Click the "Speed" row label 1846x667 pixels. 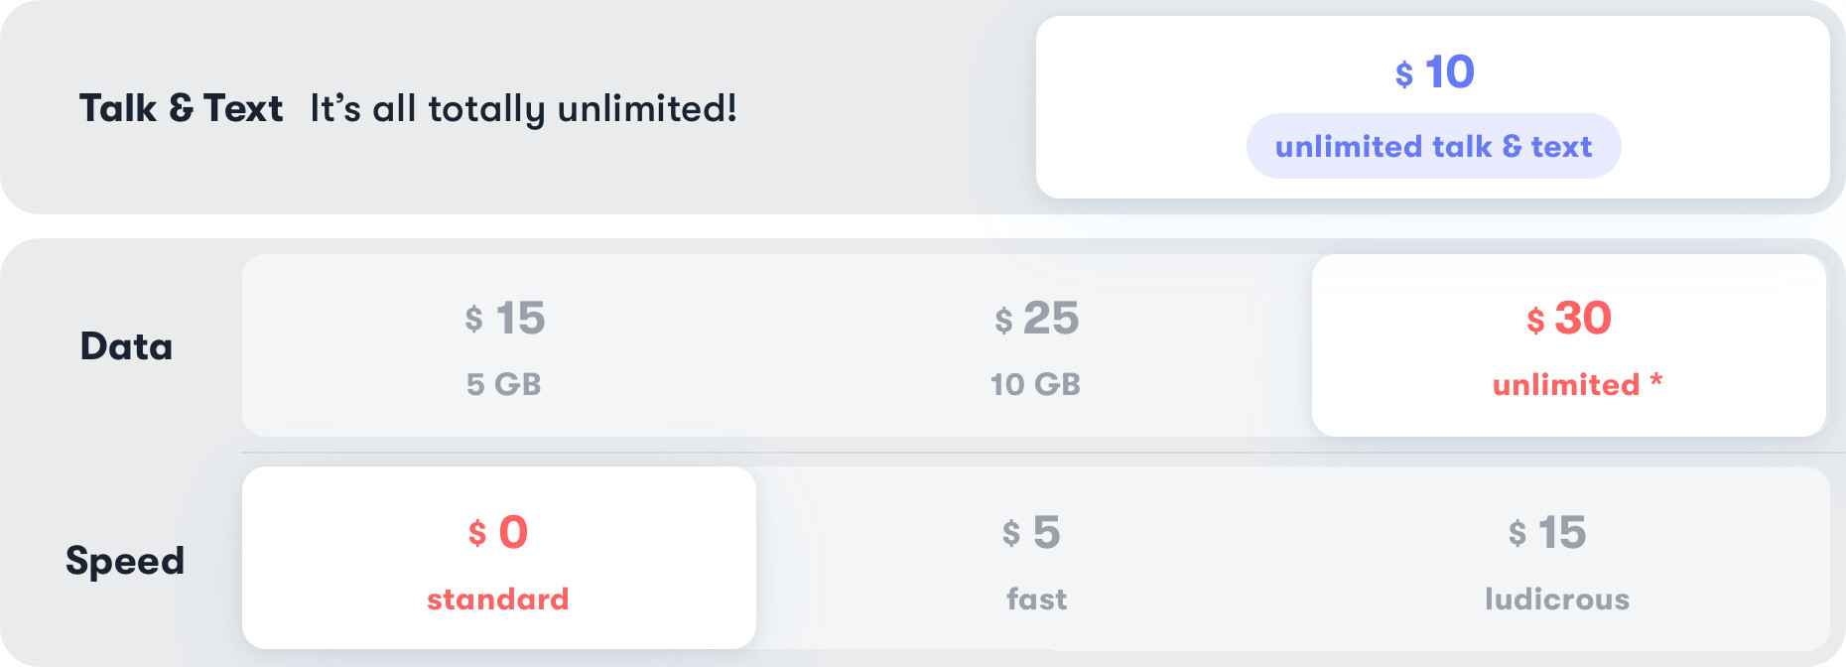coord(125,561)
